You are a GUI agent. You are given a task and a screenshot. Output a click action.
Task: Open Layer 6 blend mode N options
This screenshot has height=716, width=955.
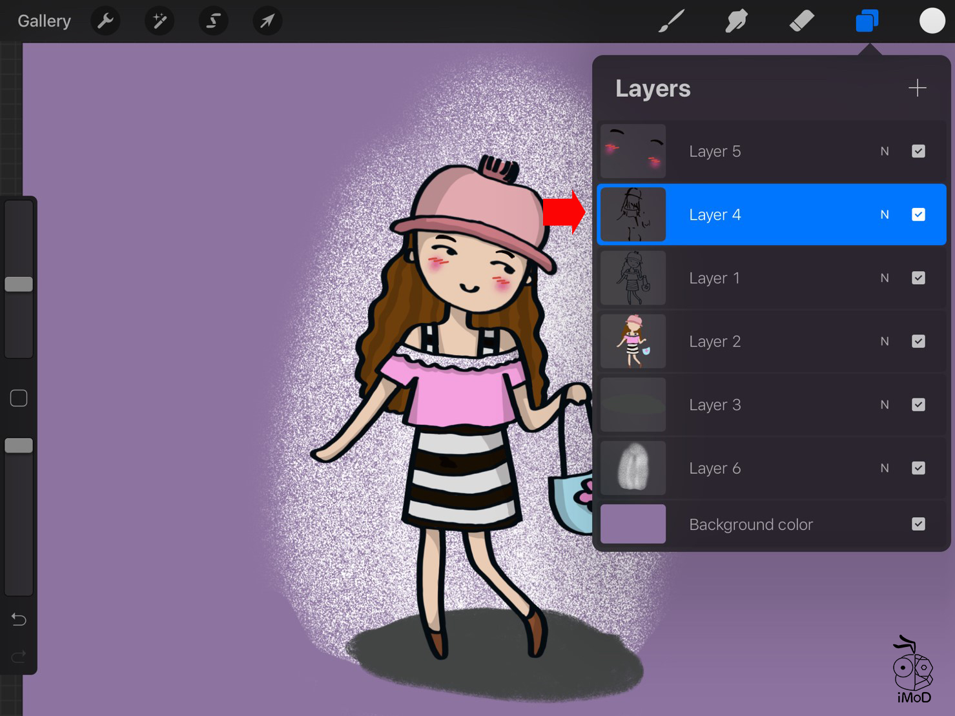tap(885, 468)
